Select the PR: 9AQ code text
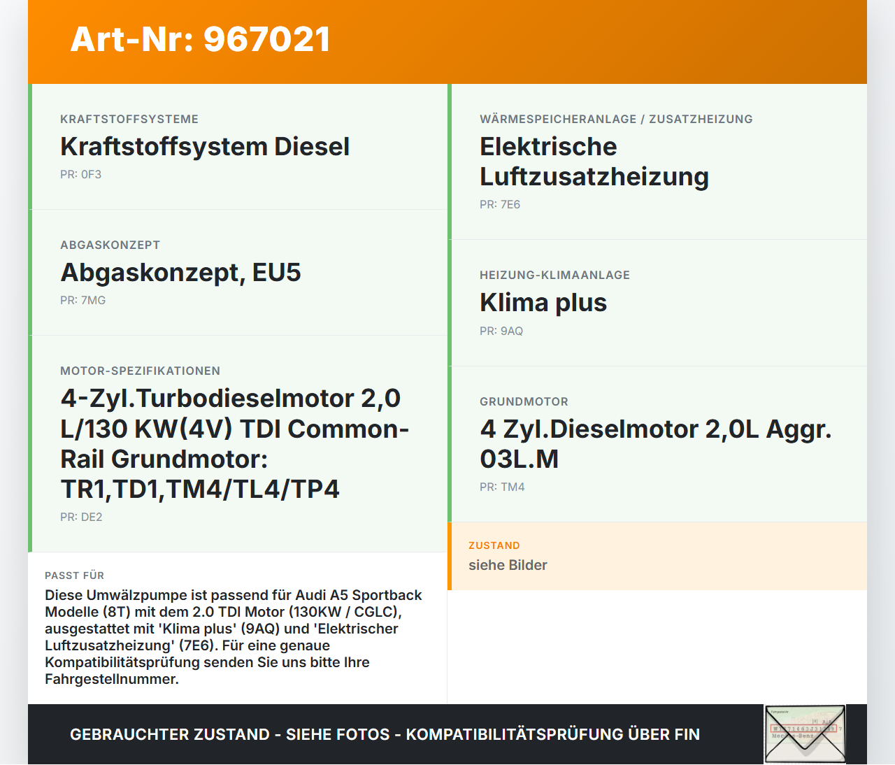This screenshot has height=765, width=895. 501,331
